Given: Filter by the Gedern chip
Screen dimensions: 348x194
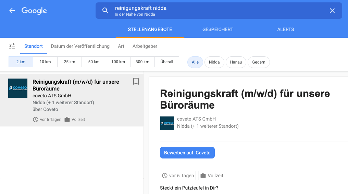Looking at the screenshot, I should coord(259,62).
